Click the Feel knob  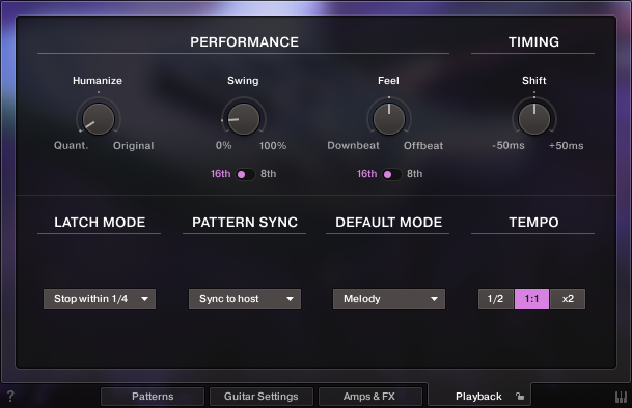coord(389,119)
